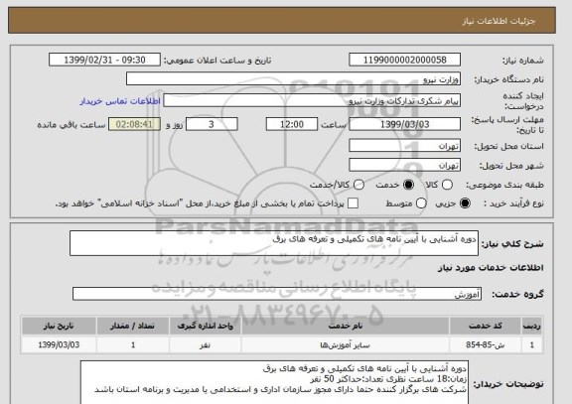Click the response deadline date 1399/03/03 field
572x404 pixels.
404,124
